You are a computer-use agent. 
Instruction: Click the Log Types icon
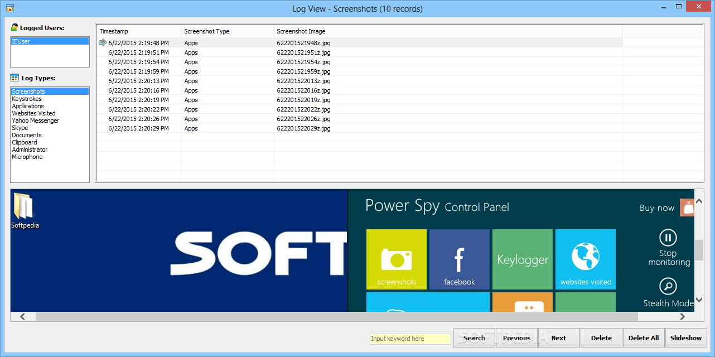tap(15, 78)
